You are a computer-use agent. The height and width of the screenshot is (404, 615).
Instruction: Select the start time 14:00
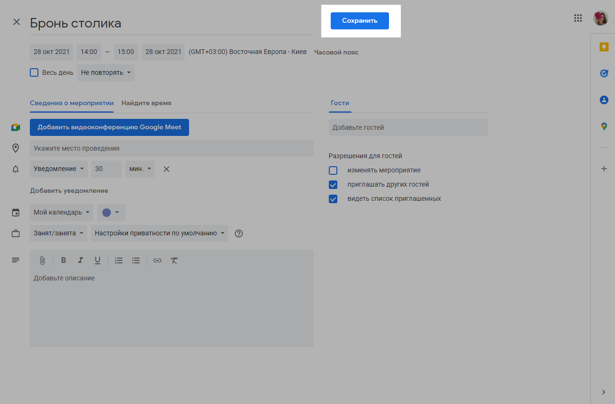(x=89, y=52)
